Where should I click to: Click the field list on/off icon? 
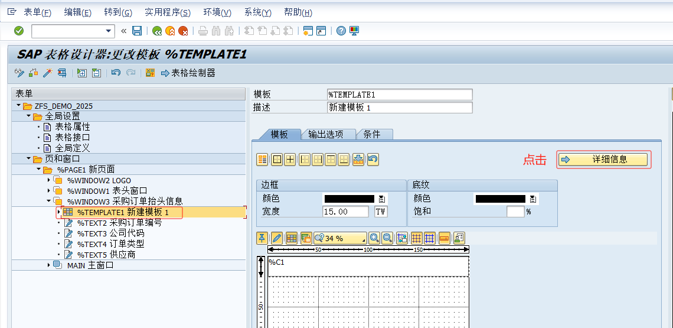coord(150,73)
